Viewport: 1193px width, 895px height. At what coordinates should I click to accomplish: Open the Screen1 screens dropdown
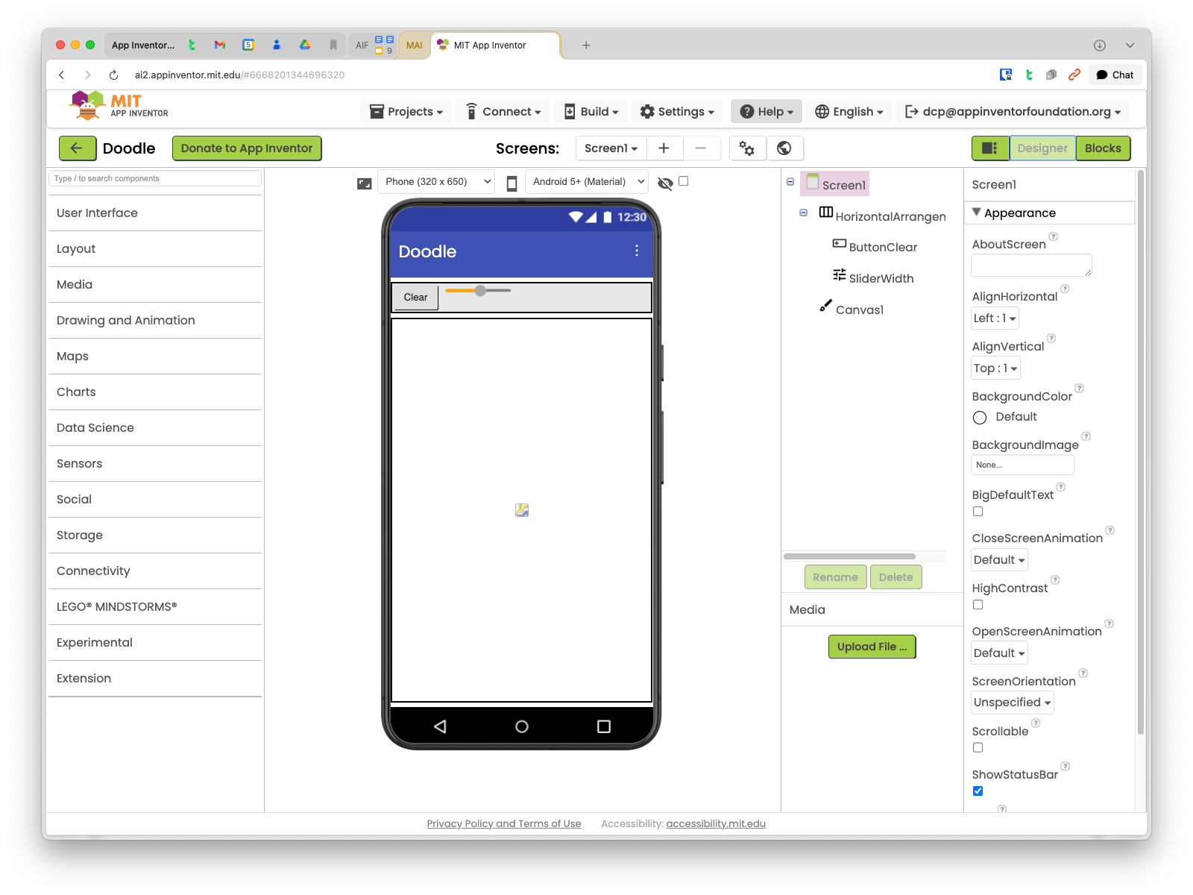click(x=611, y=148)
